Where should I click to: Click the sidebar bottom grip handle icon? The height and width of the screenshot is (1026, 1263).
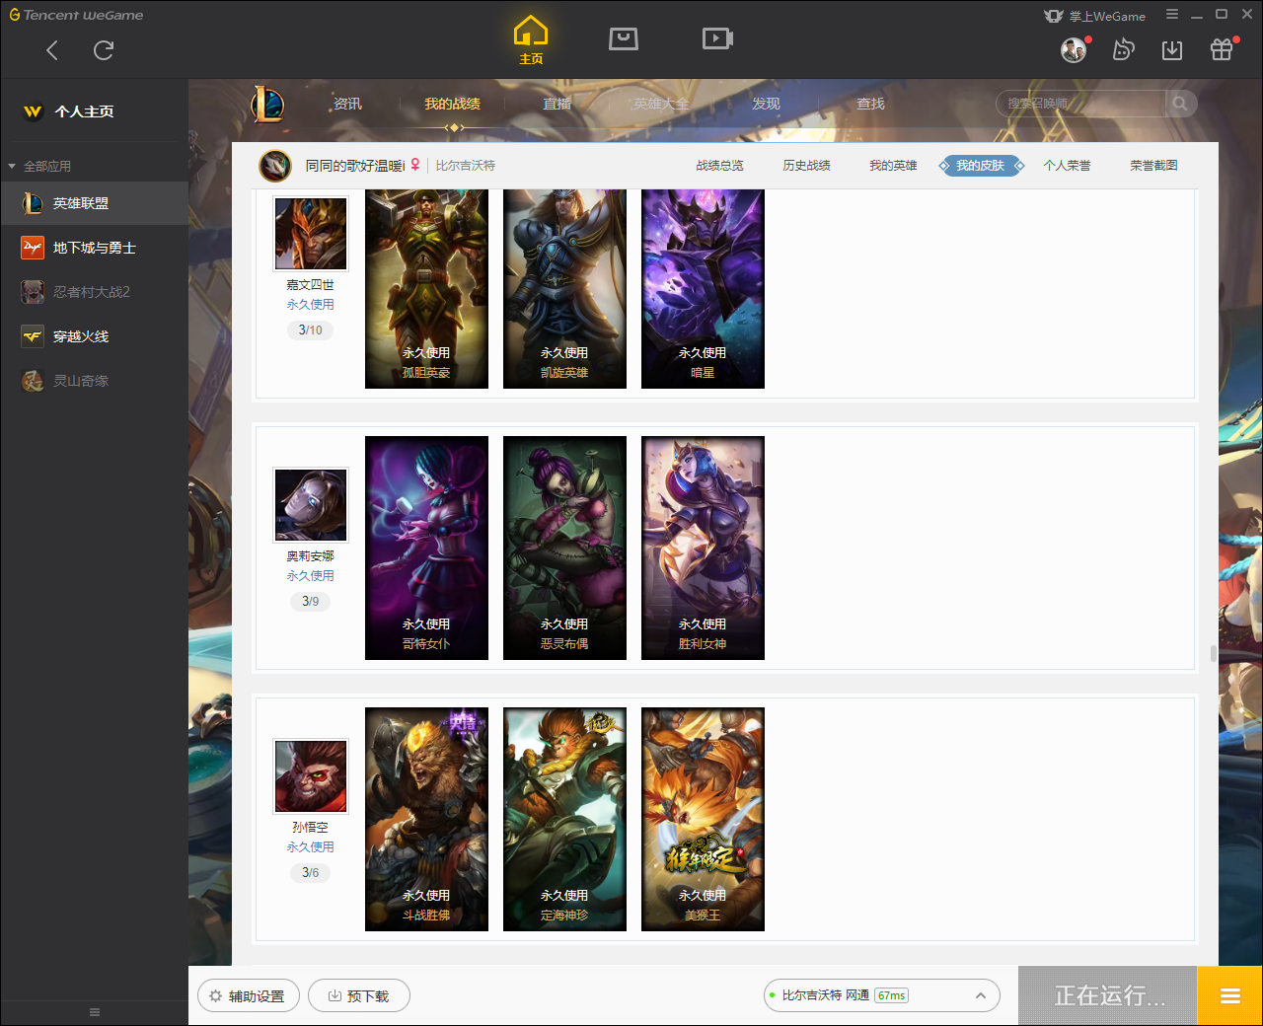[95, 1012]
